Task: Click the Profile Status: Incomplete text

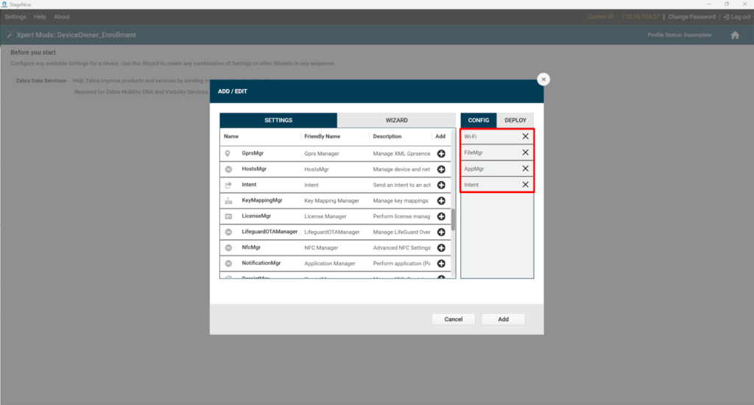Action: coord(679,35)
